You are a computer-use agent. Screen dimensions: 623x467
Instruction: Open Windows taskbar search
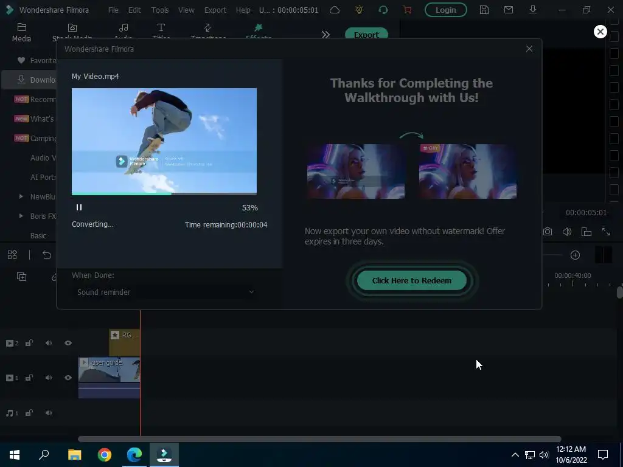[x=44, y=455]
